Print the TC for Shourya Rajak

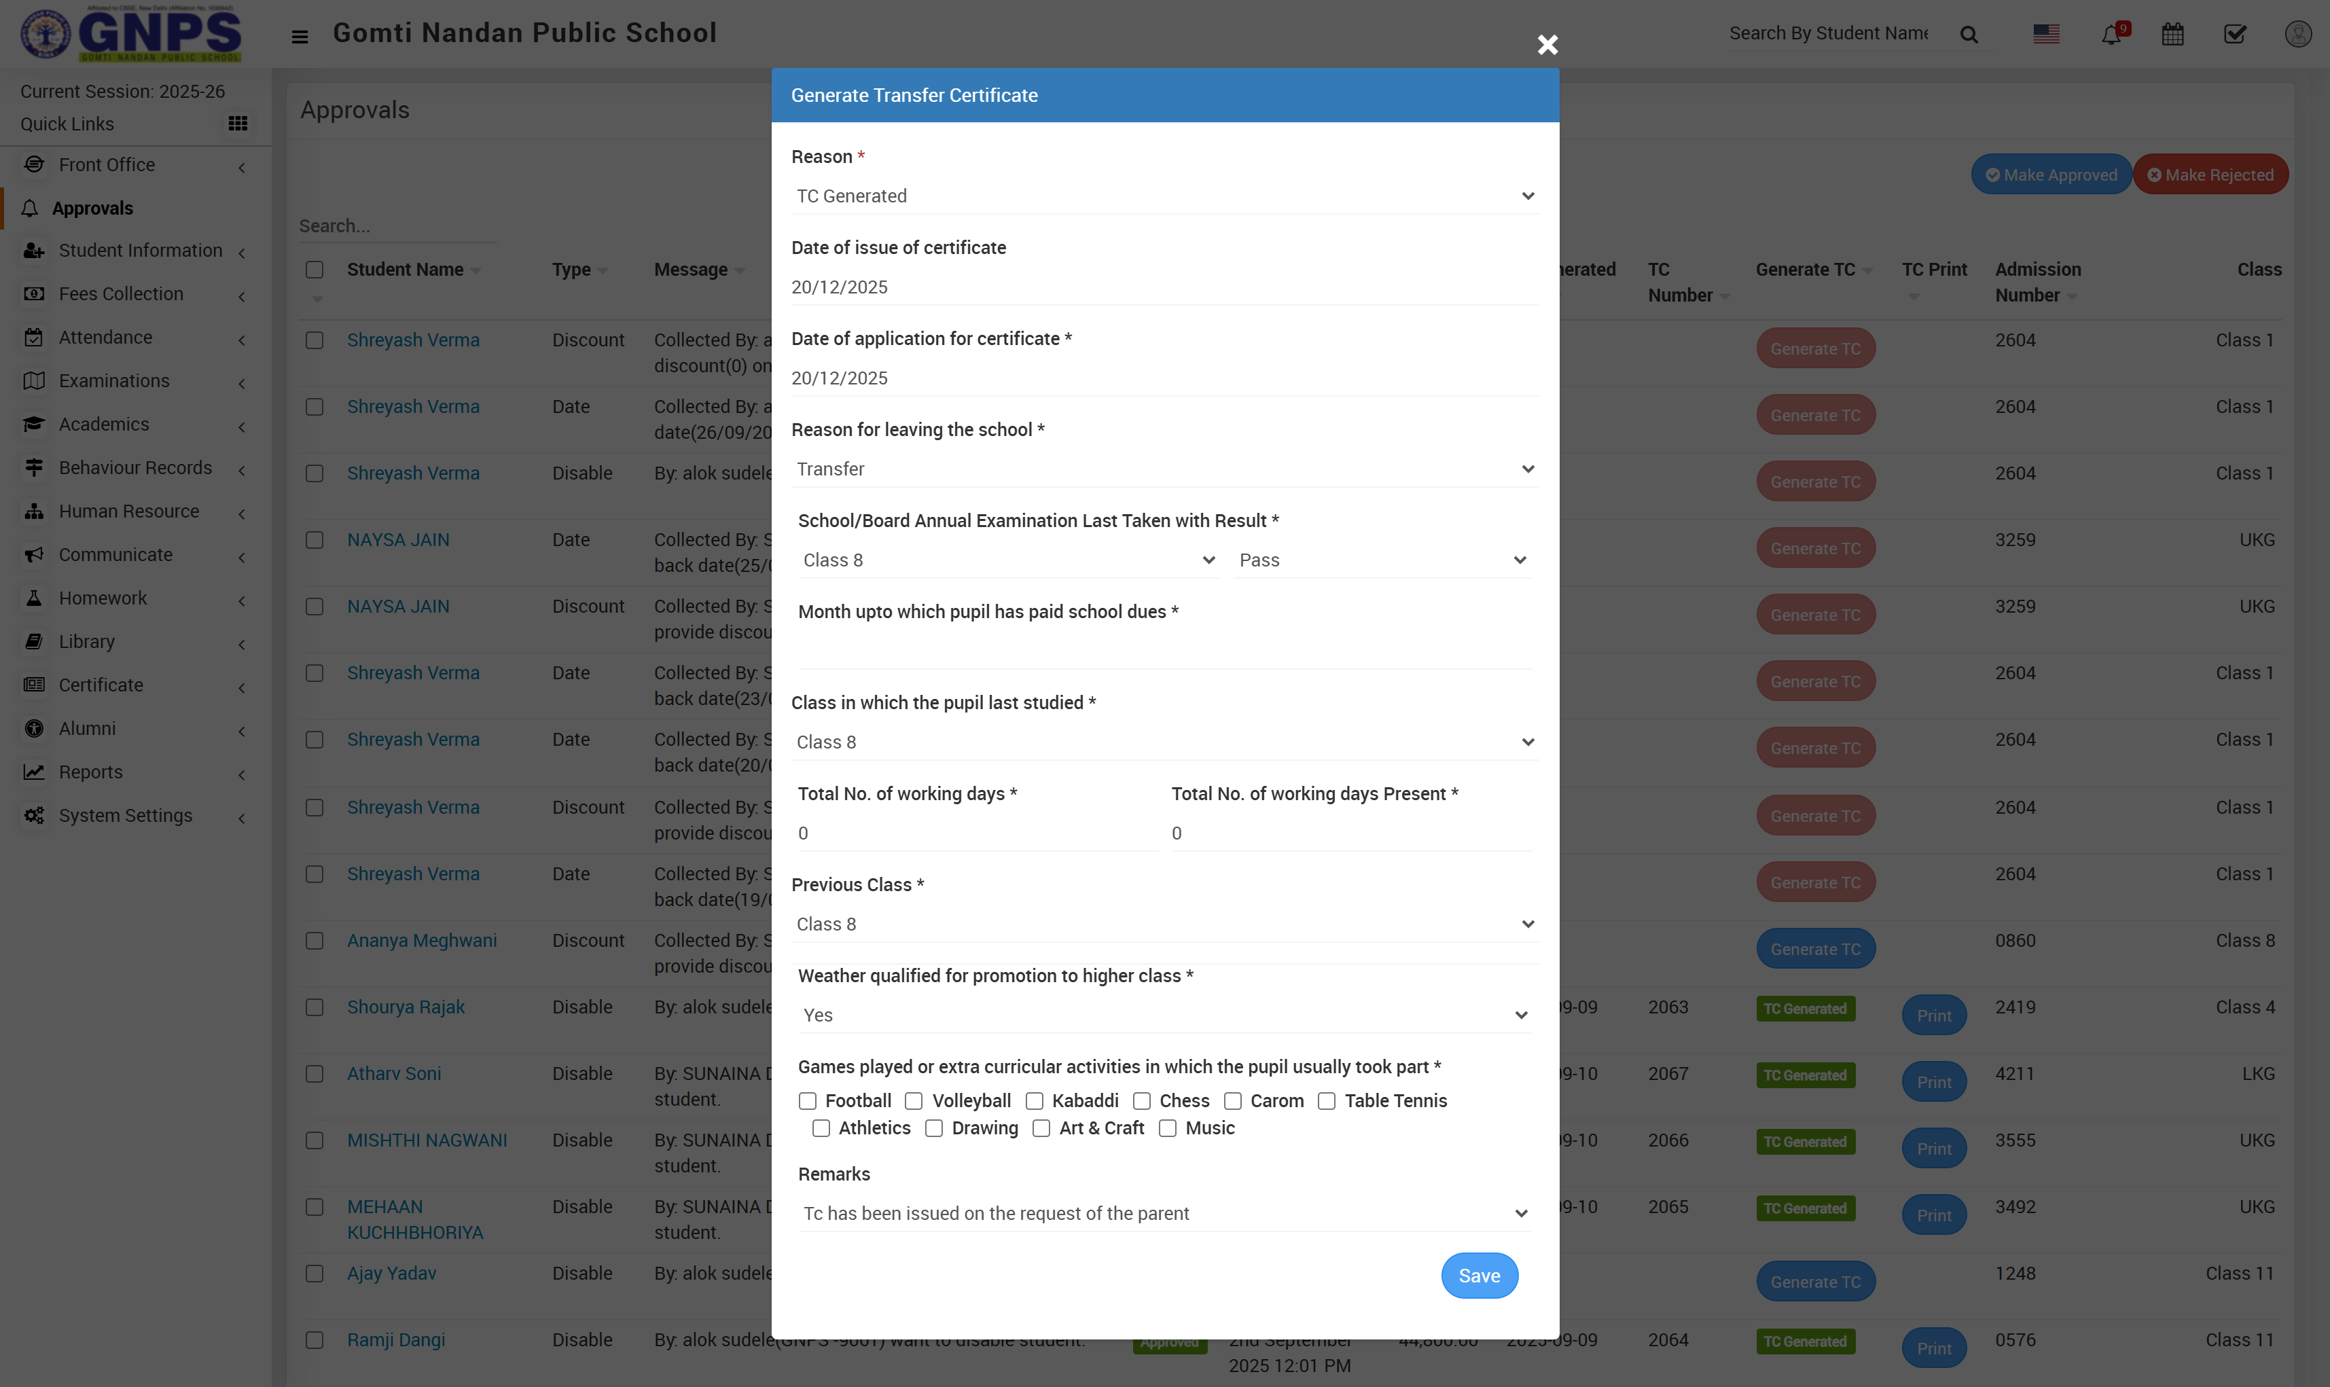(1934, 1015)
